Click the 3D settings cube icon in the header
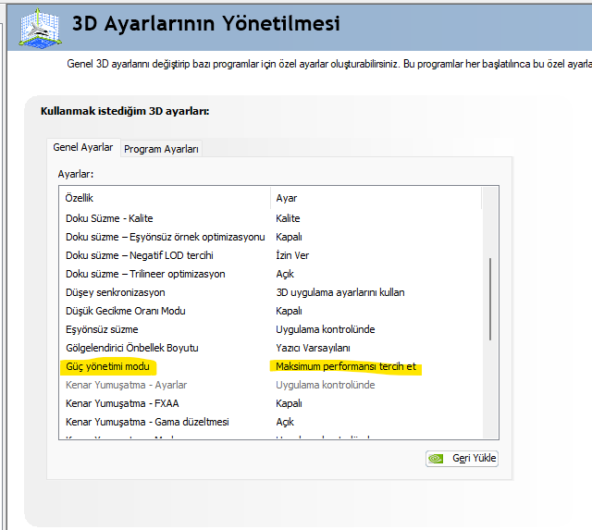This screenshot has height=530, width=592. pyautogui.click(x=40, y=29)
